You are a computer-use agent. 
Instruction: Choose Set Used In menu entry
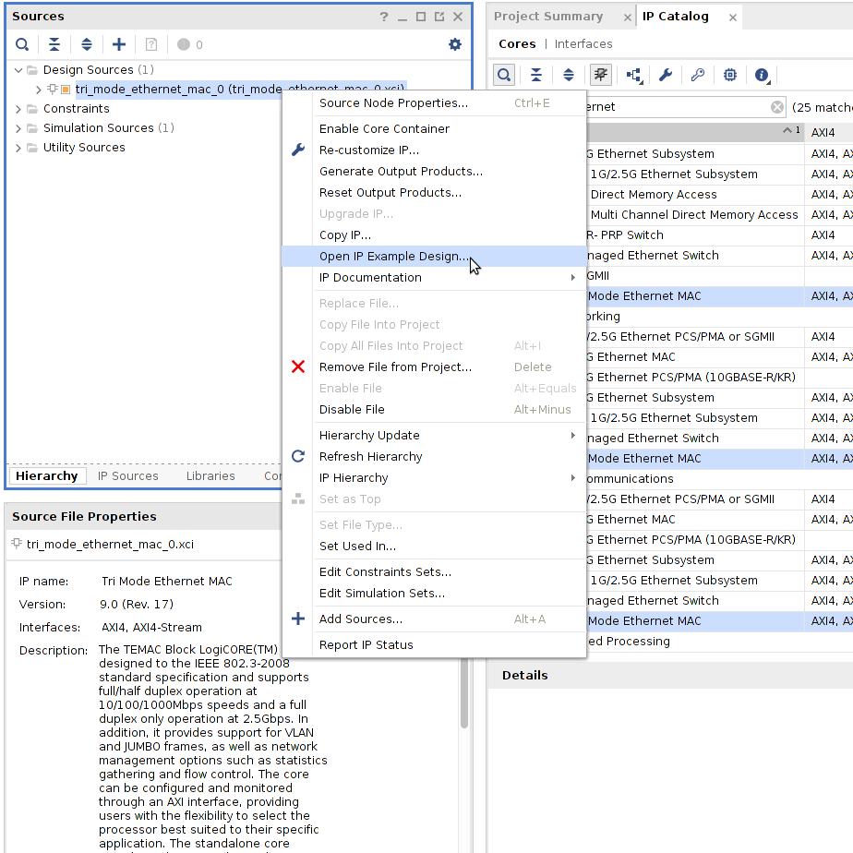click(x=434, y=547)
